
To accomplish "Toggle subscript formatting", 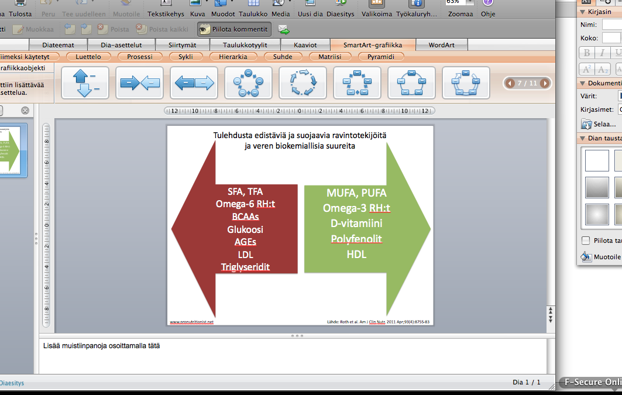I will pos(602,69).
